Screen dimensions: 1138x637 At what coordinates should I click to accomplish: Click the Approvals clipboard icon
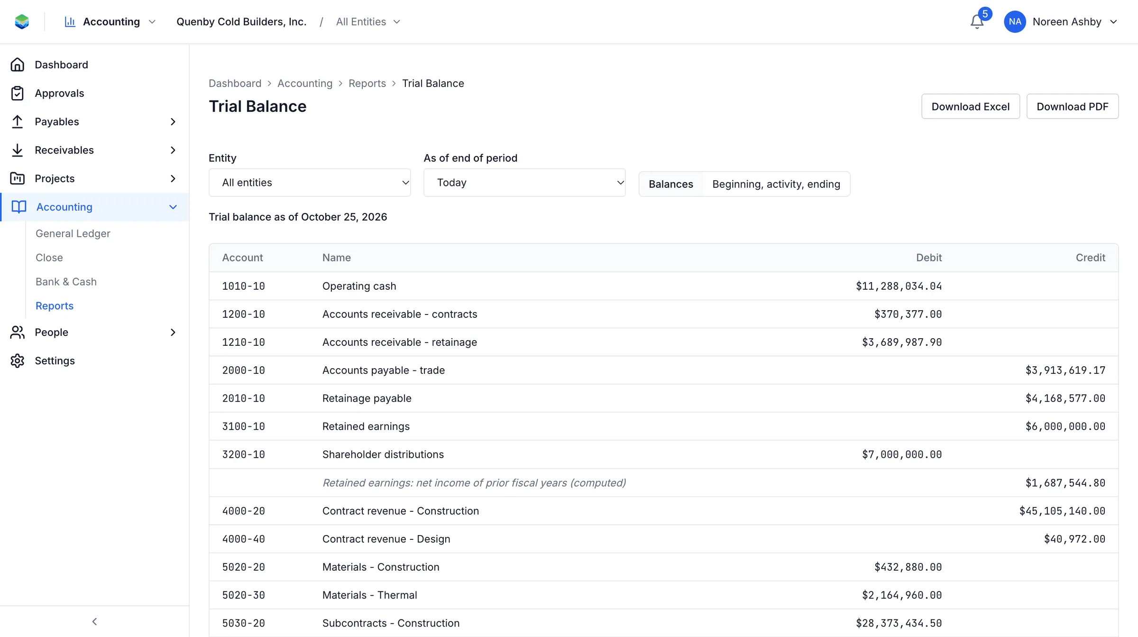click(x=18, y=93)
